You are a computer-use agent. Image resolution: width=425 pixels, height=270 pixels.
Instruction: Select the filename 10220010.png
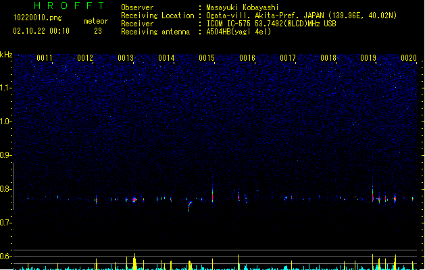pos(38,18)
